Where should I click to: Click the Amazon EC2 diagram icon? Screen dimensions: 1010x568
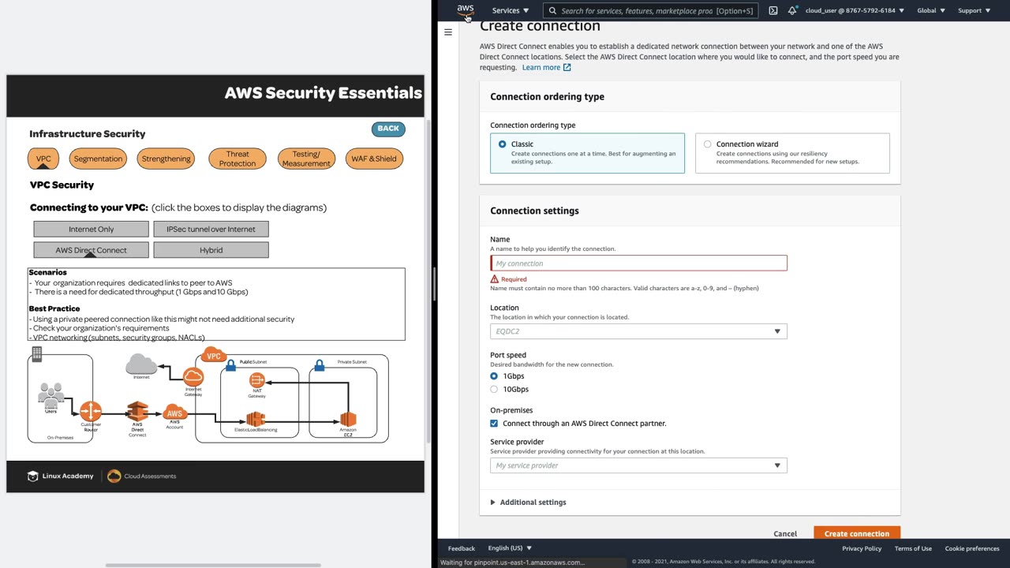348,418
